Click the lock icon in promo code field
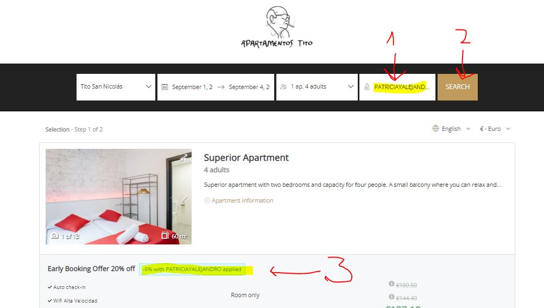 click(x=366, y=87)
